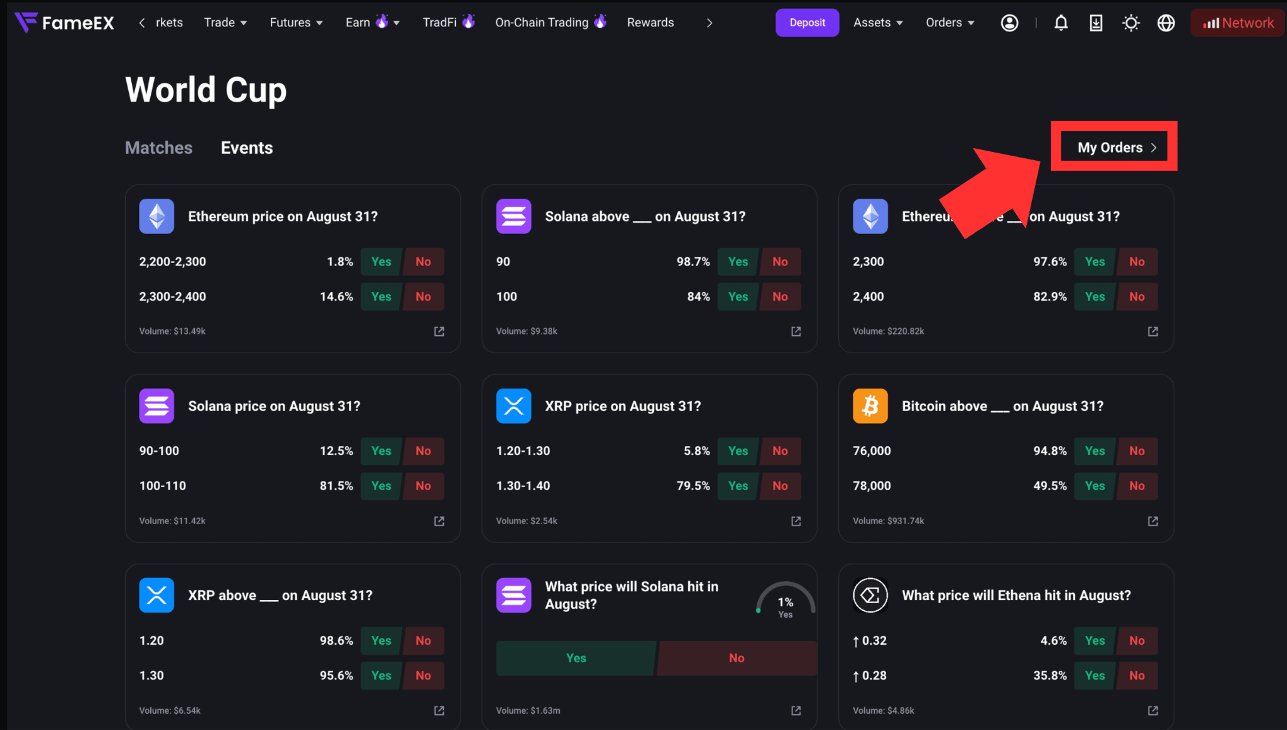Screen dimensions: 1287x730
Task: Select Yes for Ethereum 2,200-2,300
Action: click(x=381, y=262)
